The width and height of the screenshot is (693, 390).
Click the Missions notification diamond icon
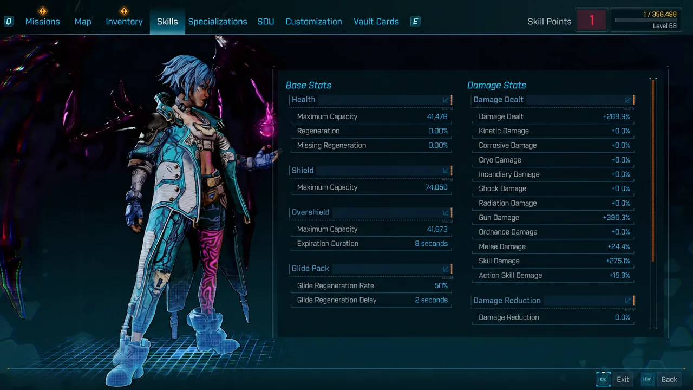pyautogui.click(x=43, y=11)
